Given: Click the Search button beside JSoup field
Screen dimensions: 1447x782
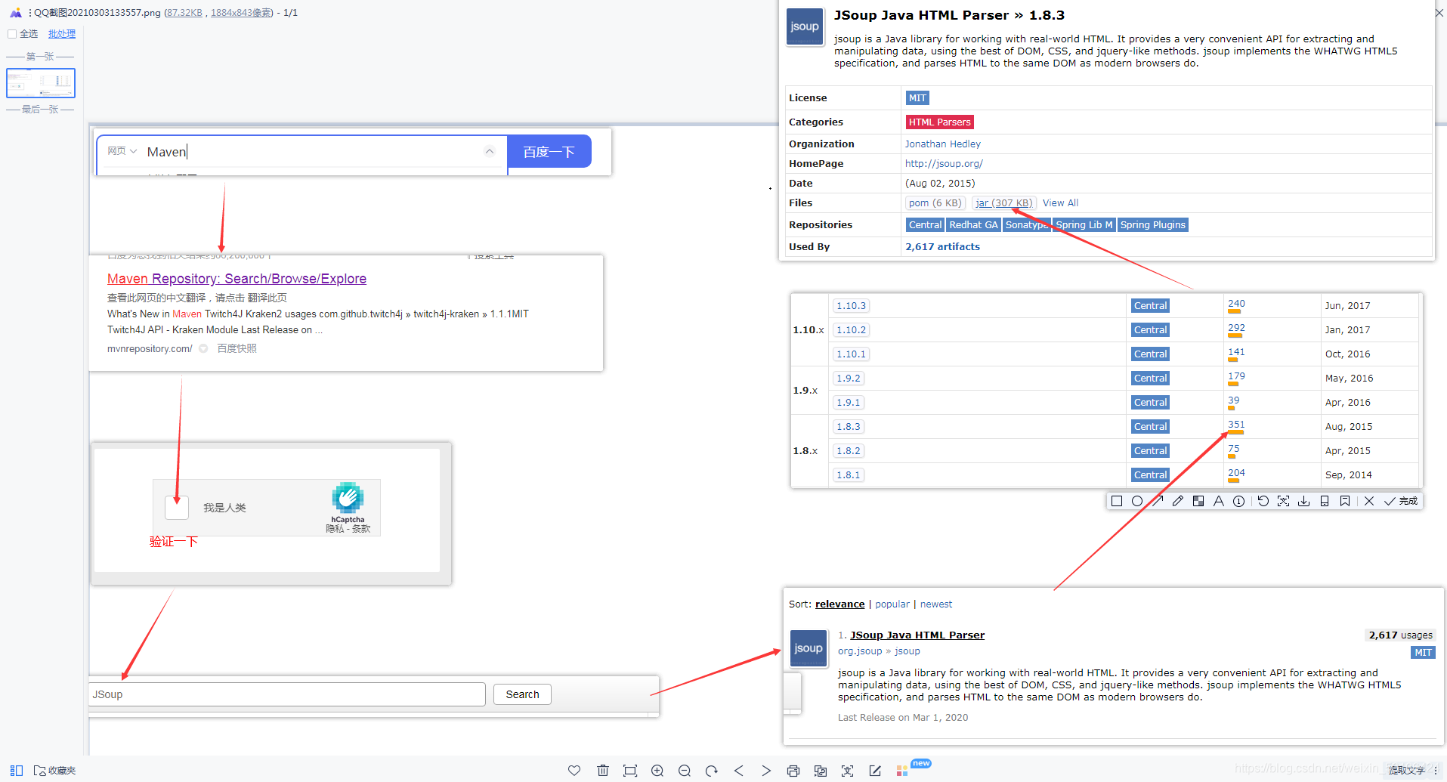Looking at the screenshot, I should [x=523, y=694].
